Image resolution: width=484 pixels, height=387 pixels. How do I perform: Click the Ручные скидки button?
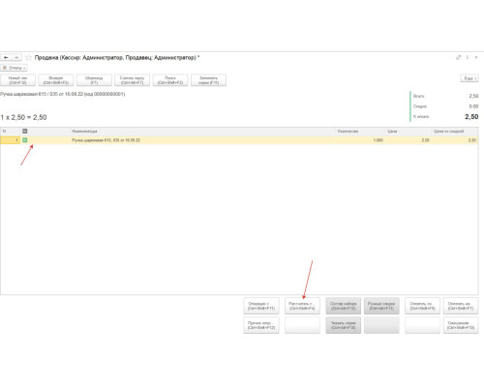coord(381,306)
